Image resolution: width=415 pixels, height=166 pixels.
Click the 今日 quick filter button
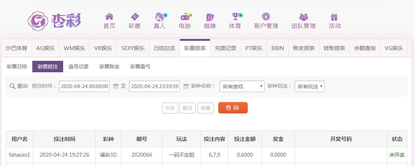[170, 108]
